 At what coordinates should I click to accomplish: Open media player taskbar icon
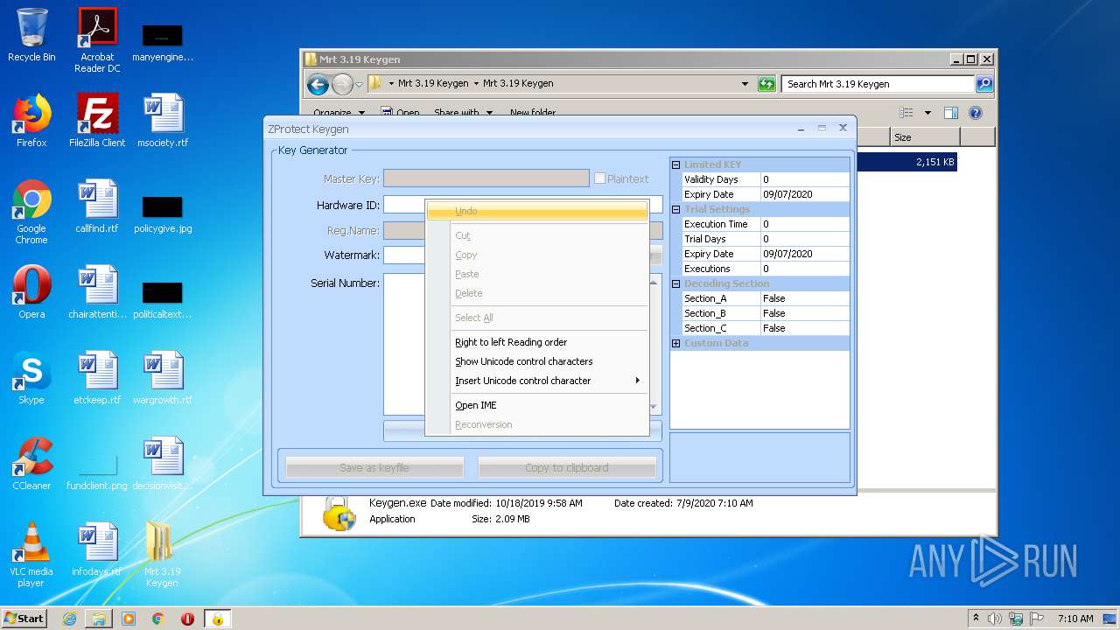[129, 619]
